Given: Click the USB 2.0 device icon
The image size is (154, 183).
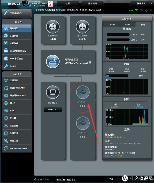Looking at the screenshot, I should pos(83,123).
